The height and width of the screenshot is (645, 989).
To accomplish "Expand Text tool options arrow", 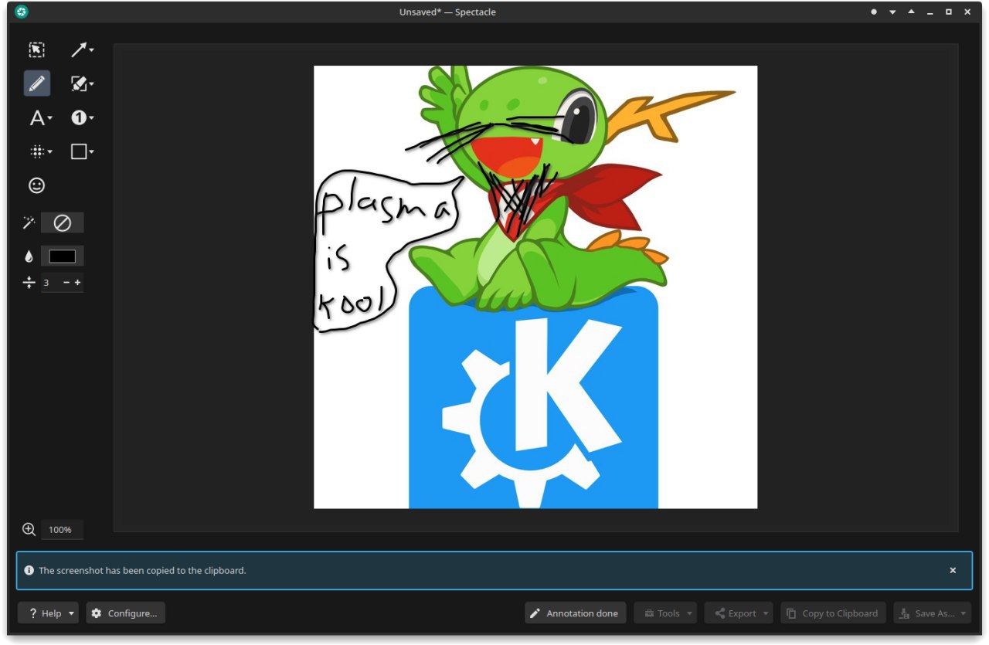I will pyautogui.click(x=50, y=118).
